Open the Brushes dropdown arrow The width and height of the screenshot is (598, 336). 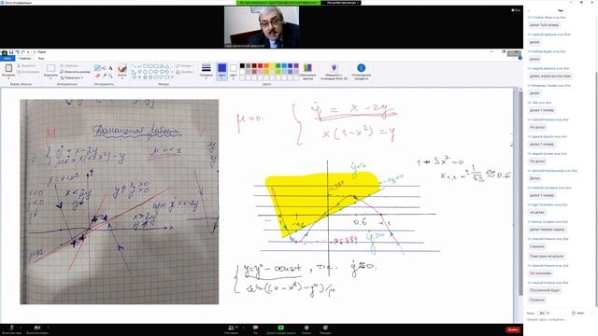[122, 77]
